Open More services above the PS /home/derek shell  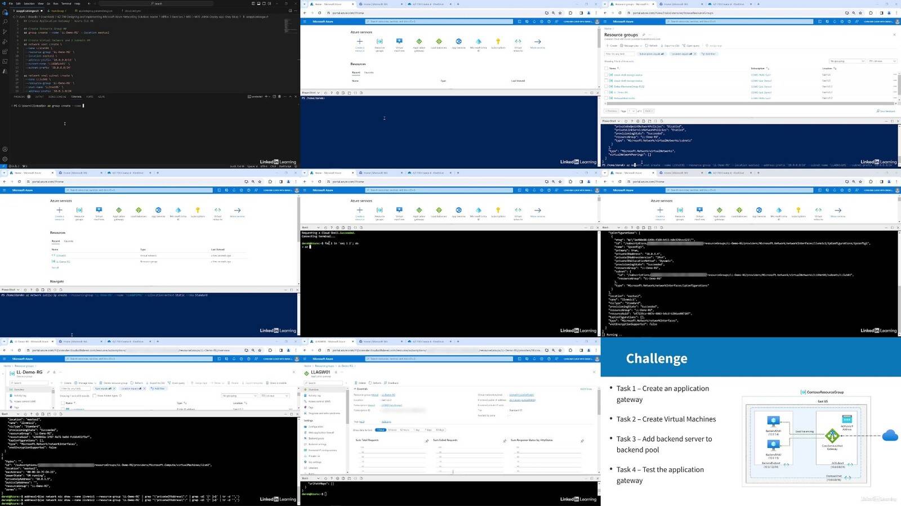(x=538, y=44)
